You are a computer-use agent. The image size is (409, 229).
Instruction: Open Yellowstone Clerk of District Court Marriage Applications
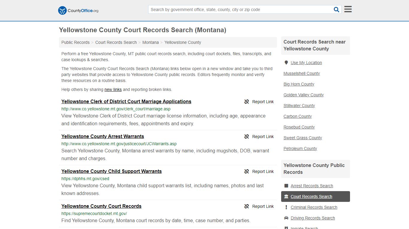(x=126, y=101)
